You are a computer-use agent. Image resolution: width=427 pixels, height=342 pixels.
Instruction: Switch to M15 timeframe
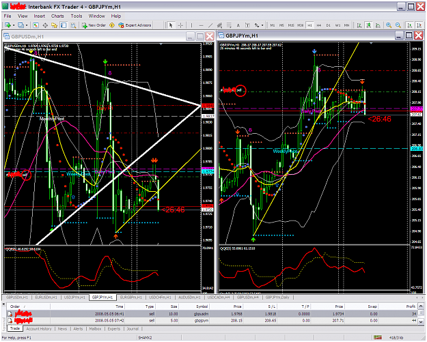(291, 25)
